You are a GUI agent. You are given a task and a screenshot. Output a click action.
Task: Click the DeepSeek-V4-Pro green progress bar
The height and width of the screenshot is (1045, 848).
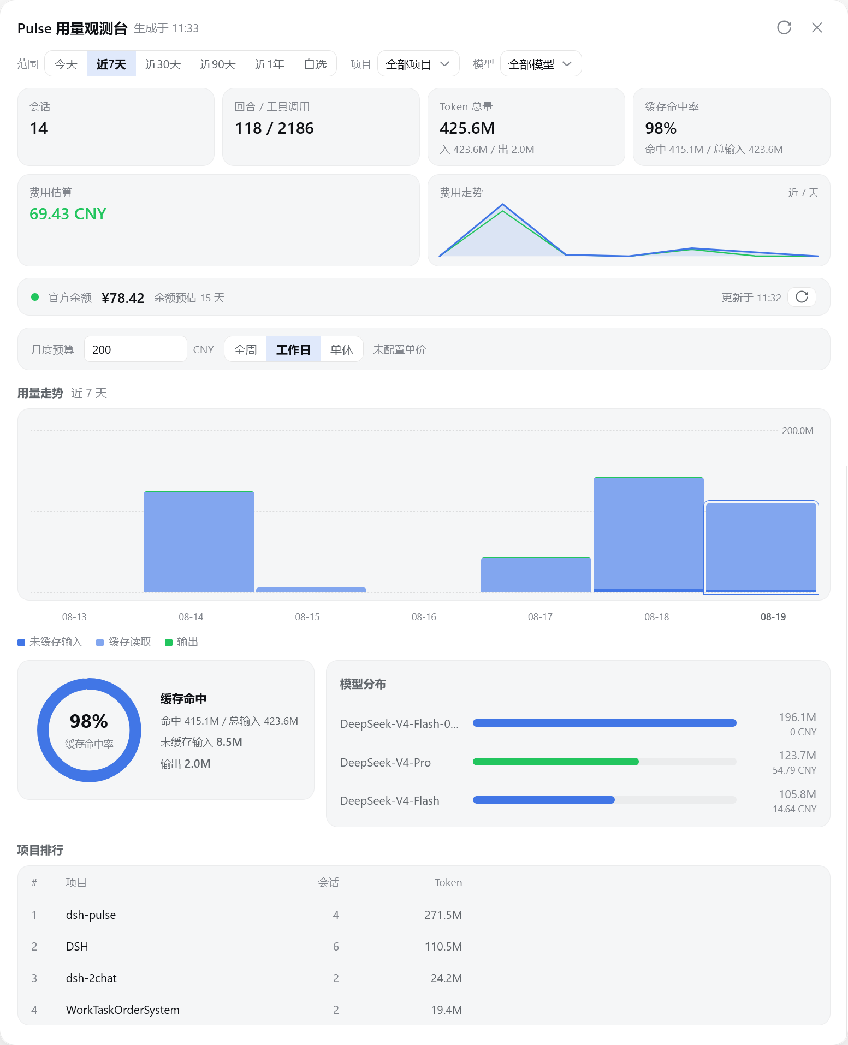pyautogui.click(x=555, y=762)
